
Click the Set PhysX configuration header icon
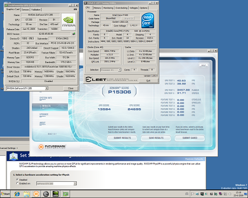(x=14, y=156)
